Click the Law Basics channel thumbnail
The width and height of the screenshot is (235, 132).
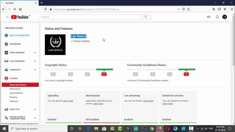tap(55, 45)
